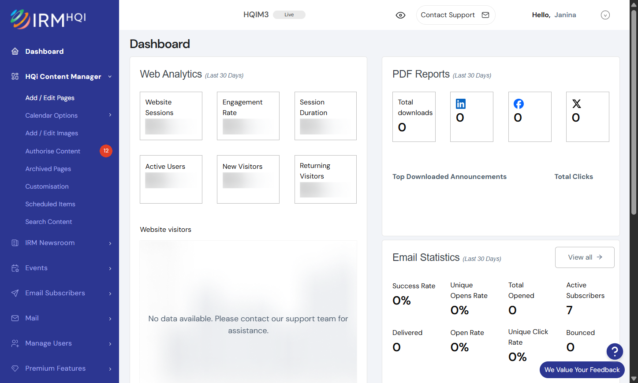This screenshot has width=638, height=383.
Task: Click the Premium Features diamond icon
Action: pyautogui.click(x=15, y=368)
